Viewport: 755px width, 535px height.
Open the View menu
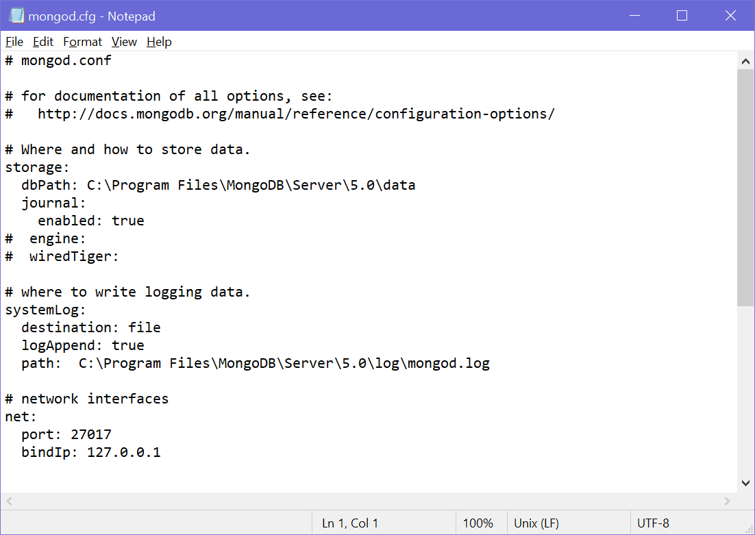pyautogui.click(x=123, y=42)
